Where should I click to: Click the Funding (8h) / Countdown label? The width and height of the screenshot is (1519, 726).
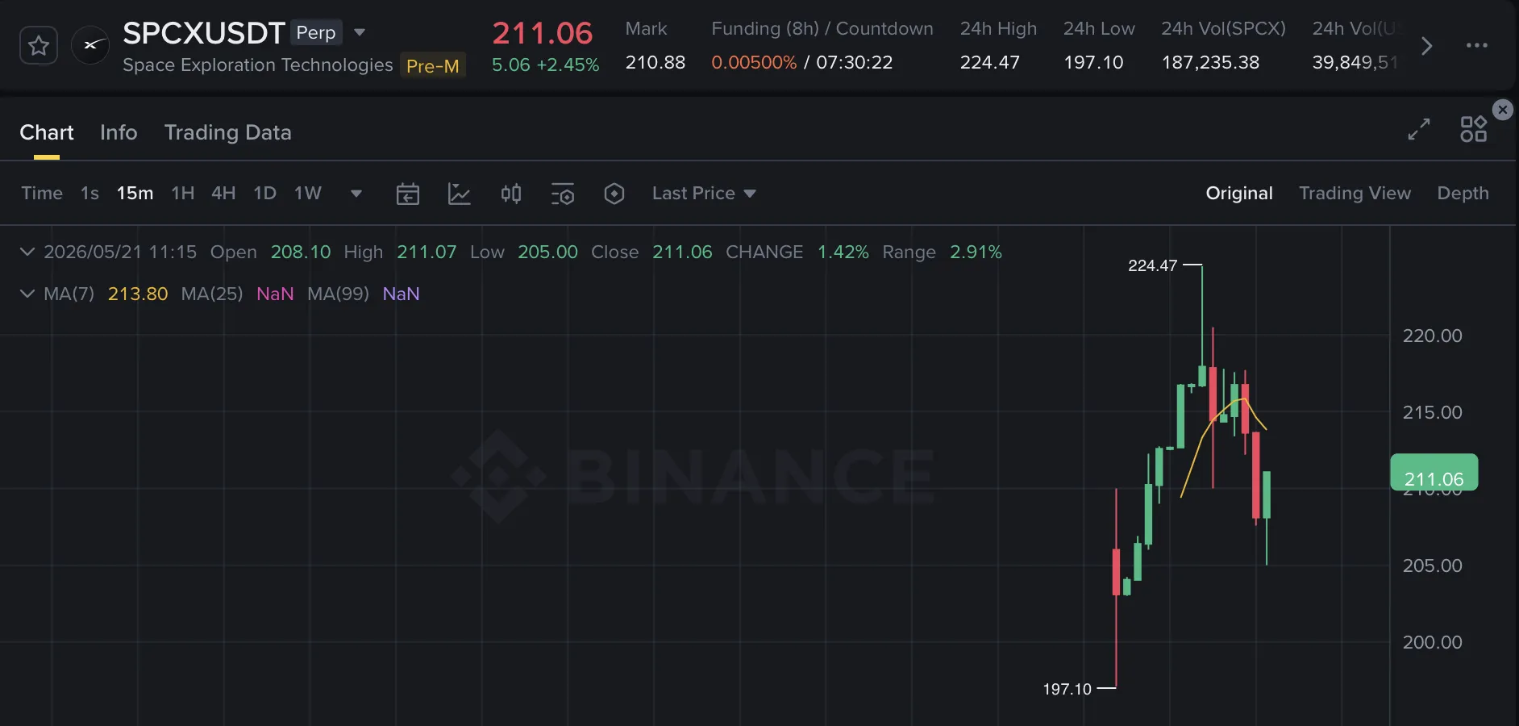(x=822, y=29)
